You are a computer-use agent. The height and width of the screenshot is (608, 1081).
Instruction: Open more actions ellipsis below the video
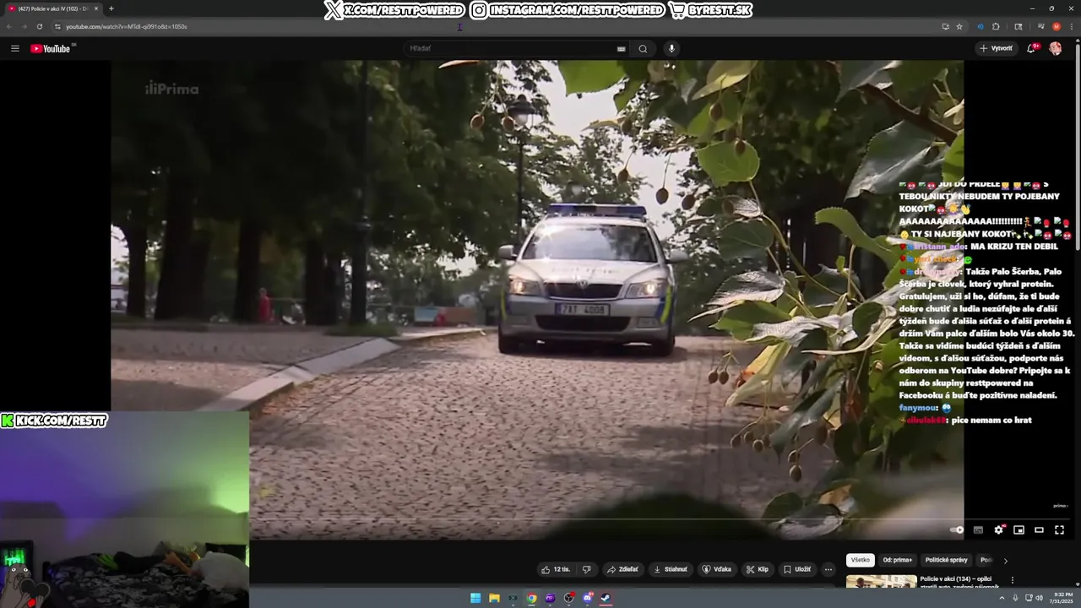[828, 569]
